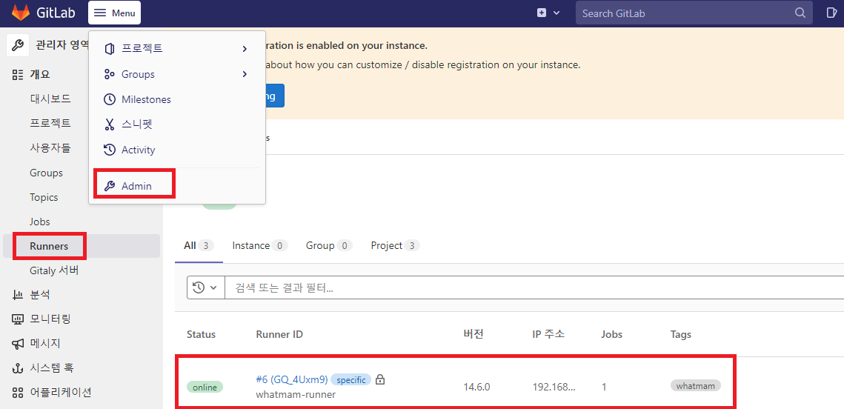The height and width of the screenshot is (409, 844).
Task: Click the new item plus icon
Action: (542, 13)
